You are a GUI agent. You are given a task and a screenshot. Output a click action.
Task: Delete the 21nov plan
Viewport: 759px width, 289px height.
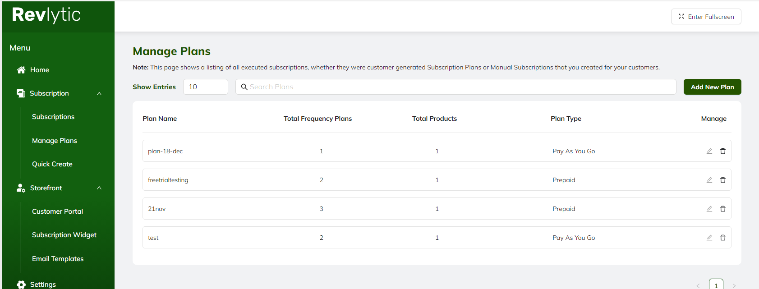coord(722,209)
